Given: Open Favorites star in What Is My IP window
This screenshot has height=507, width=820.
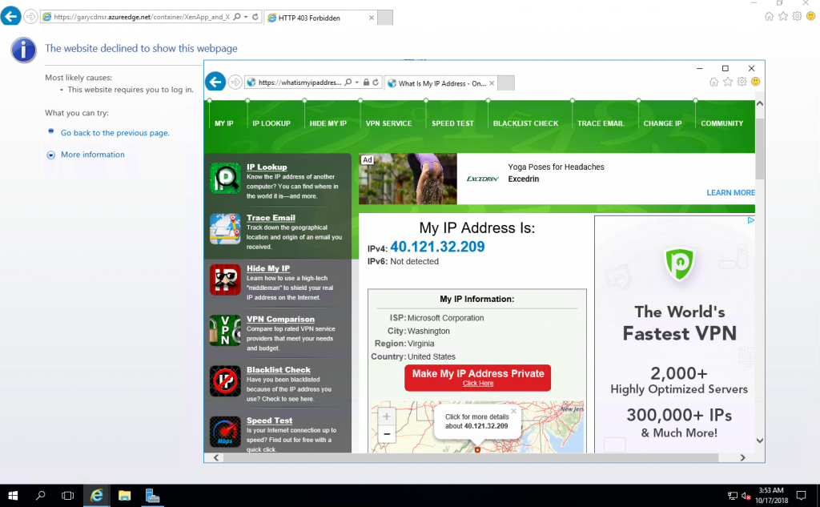Looking at the screenshot, I should point(727,82).
